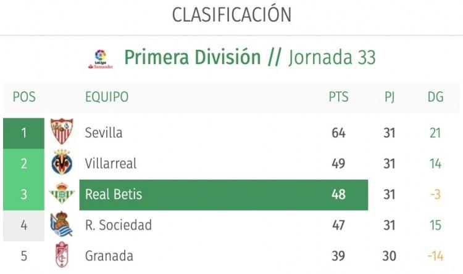Viewport: 463px width, 274px height.
Task: Click the LaLiga Santander logo
Action: [101, 58]
